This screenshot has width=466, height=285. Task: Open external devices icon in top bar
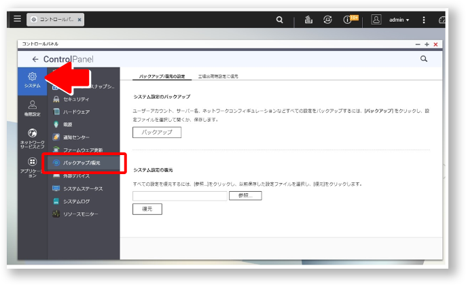[327, 20]
